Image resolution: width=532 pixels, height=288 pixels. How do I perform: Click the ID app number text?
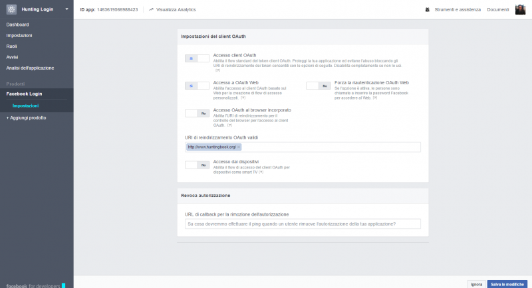click(x=118, y=10)
